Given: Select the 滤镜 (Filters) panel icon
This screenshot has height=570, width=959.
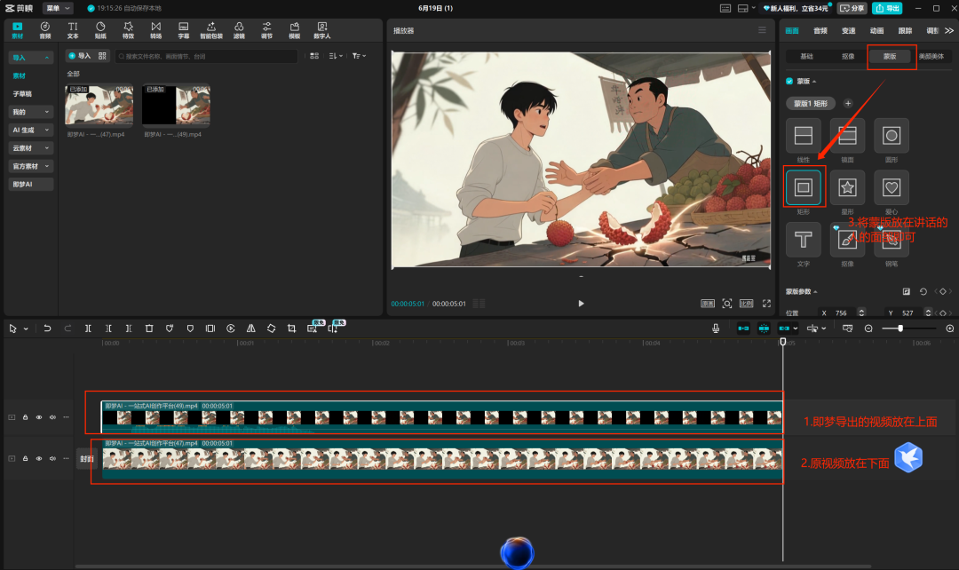Looking at the screenshot, I should [239, 29].
